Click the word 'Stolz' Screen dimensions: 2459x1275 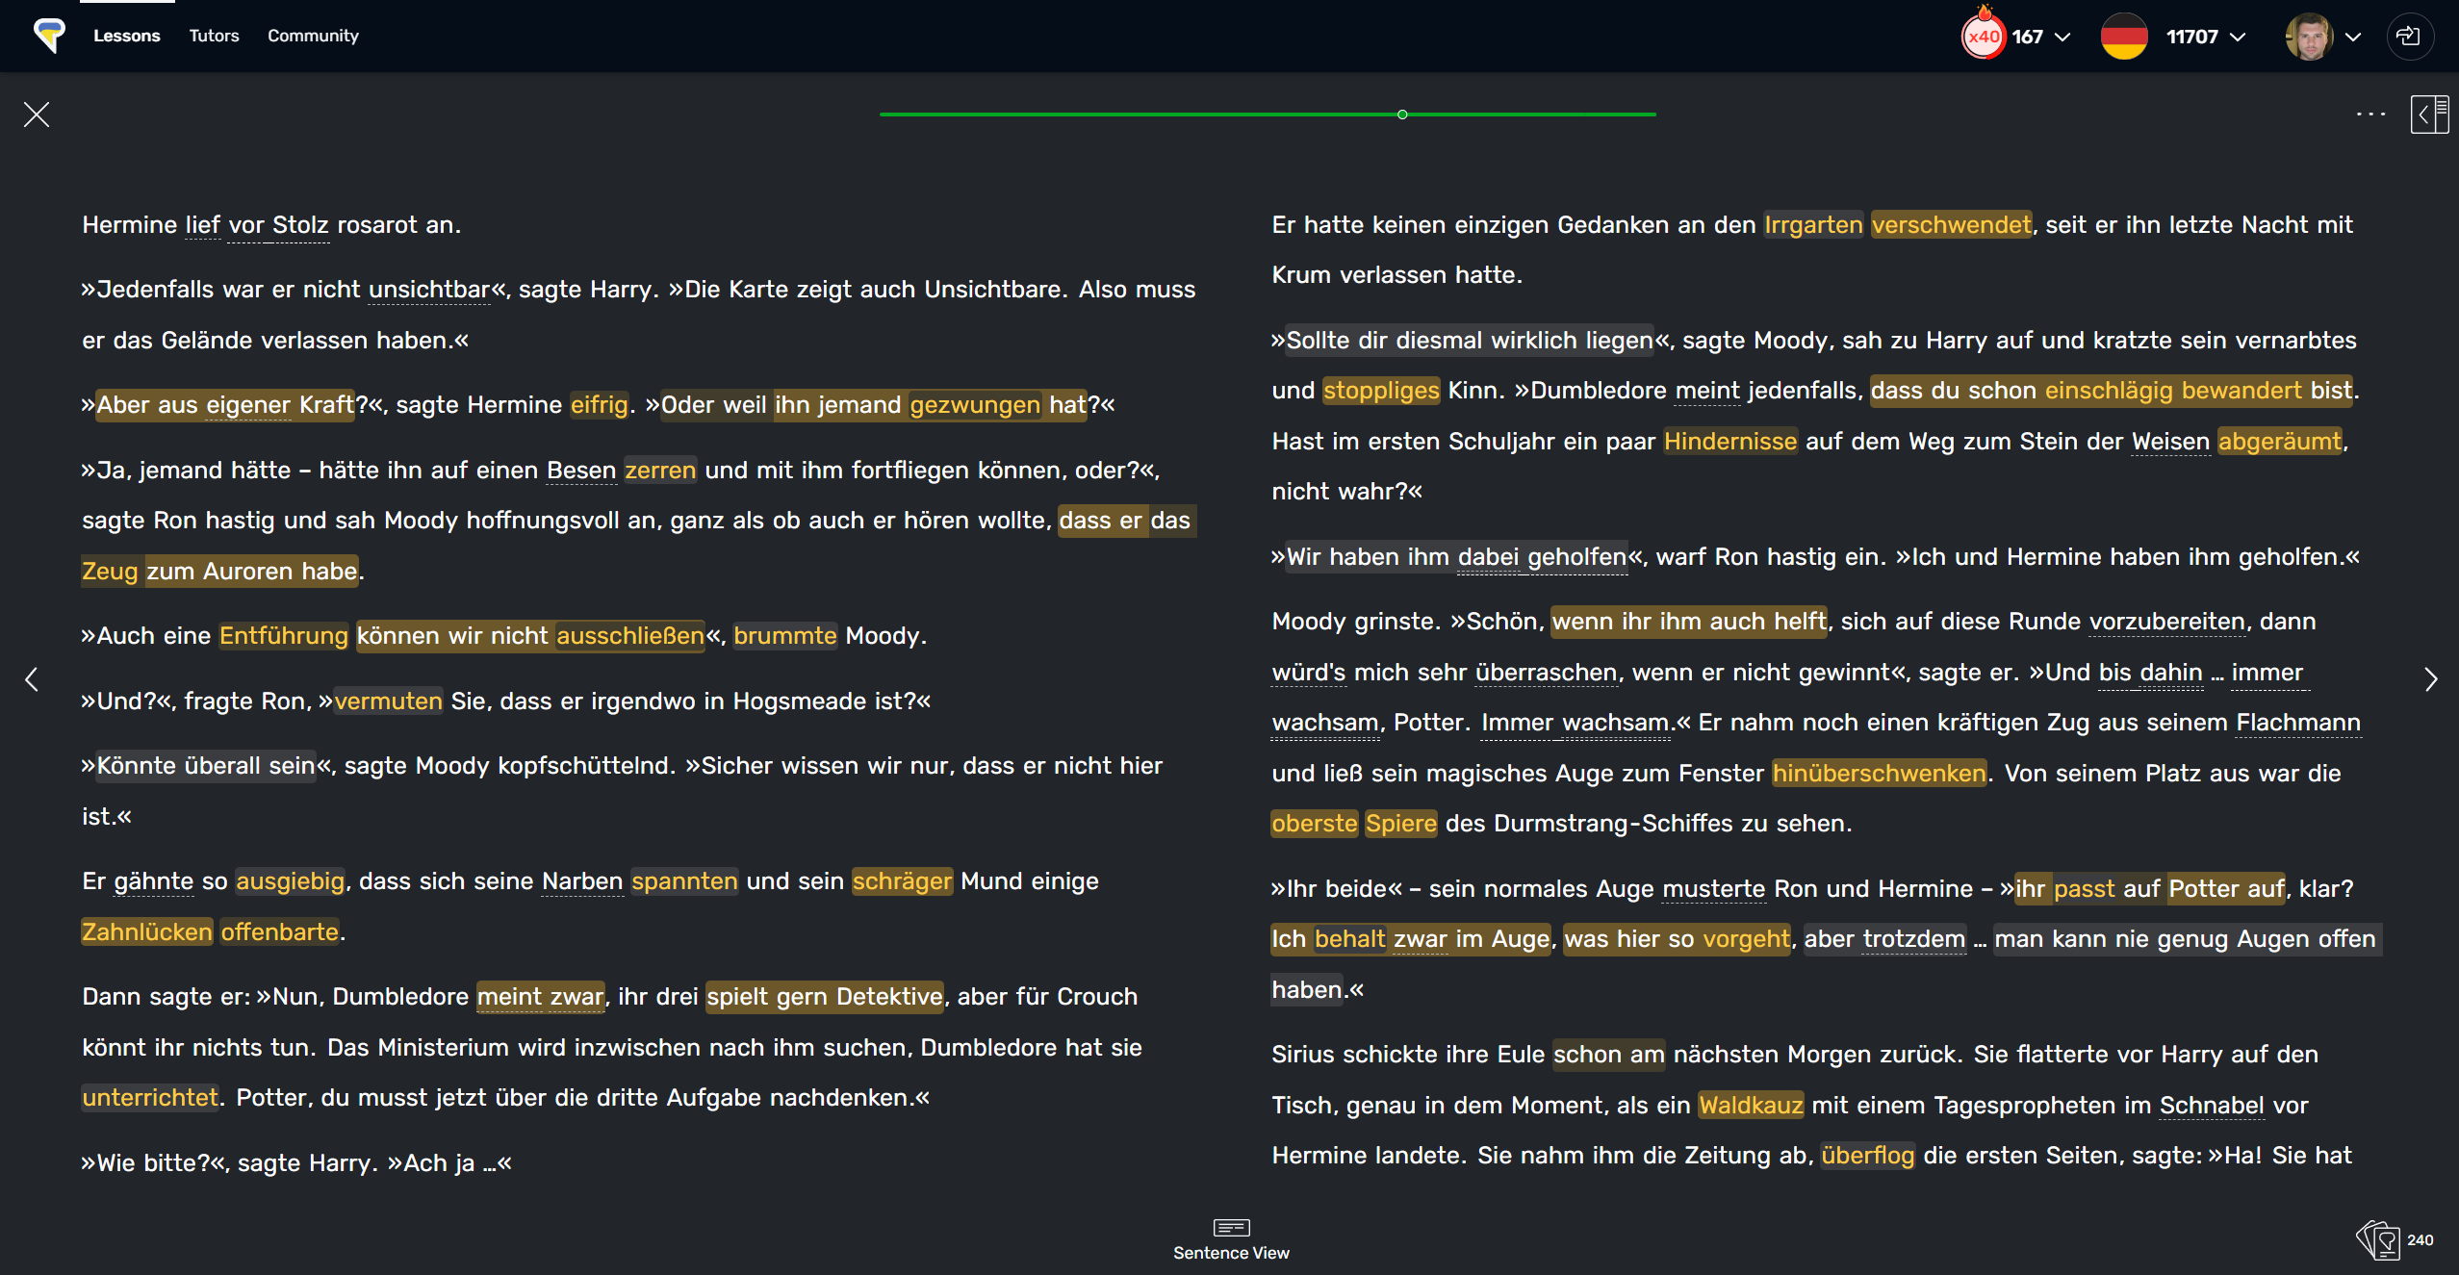click(300, 224)
